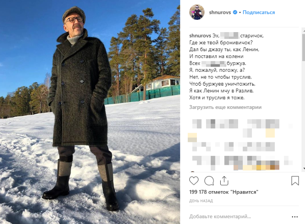Click the comments scrollbar thumb
The image size is (305, 224).
pyautogui.click(x=303, y=47)
